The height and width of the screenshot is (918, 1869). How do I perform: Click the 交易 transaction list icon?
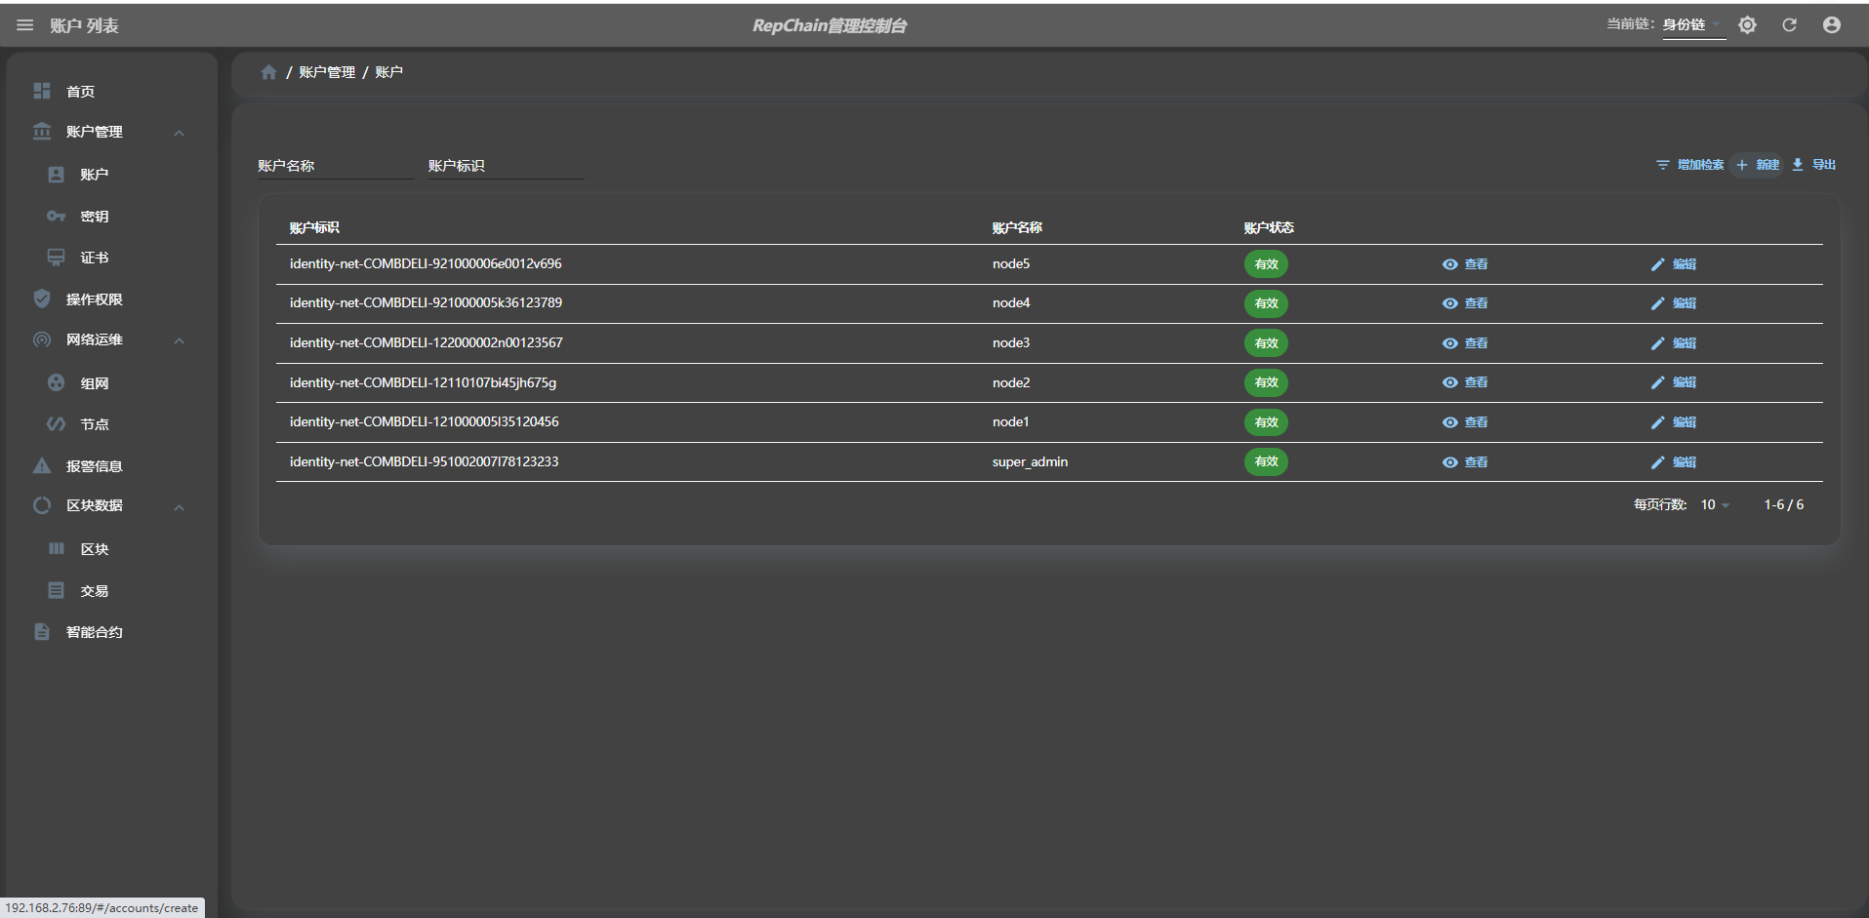tap(57, 590)
